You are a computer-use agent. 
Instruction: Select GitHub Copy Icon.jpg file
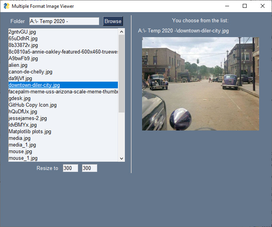click(x=33, y=105)
